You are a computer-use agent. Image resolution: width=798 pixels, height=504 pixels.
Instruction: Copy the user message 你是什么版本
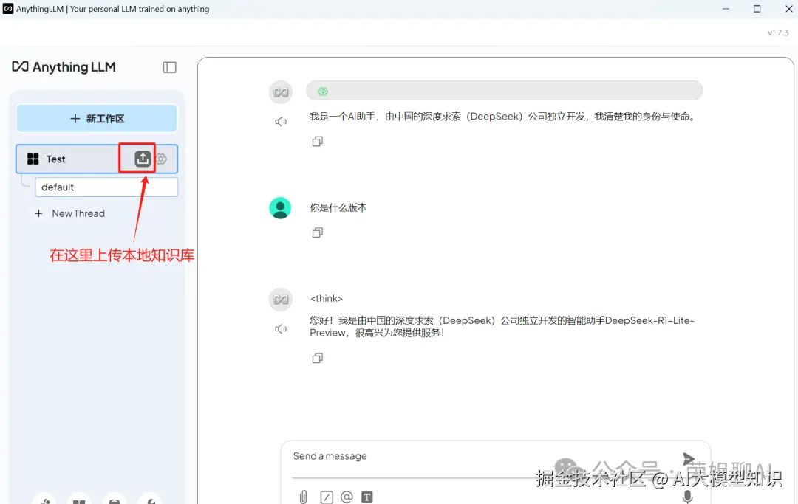[317, 232]
